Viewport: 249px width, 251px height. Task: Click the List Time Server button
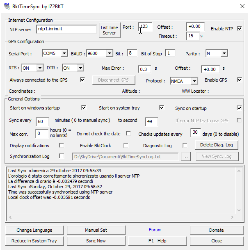pyautogui.click(x=109, y=30)
